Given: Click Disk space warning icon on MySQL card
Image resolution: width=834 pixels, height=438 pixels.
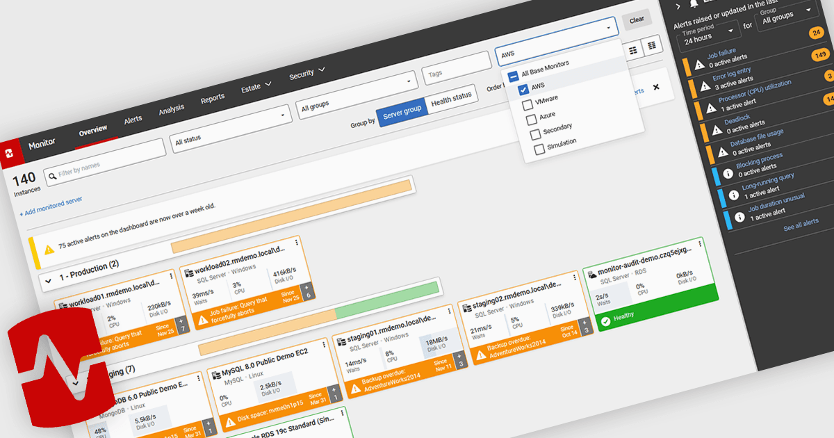Looking at the screenshot, I should [x=231, y=422].
